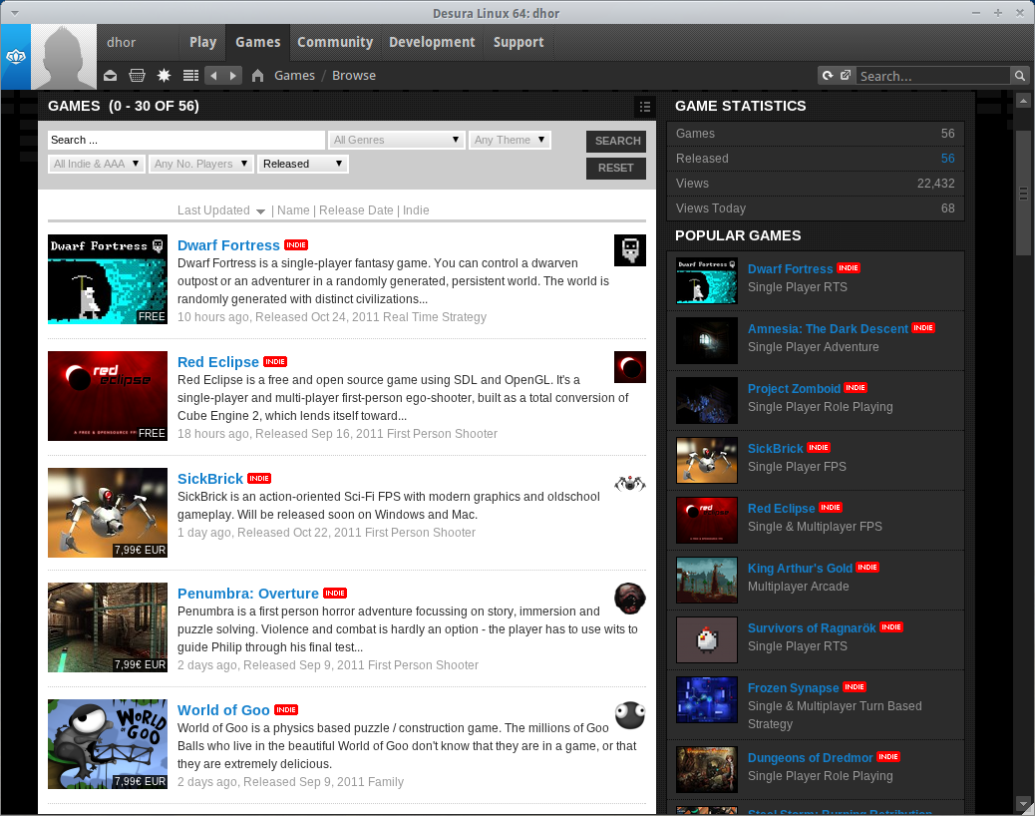1035x816 pixels.
Task: Sort the games list by Indie
Action: click(416, 210)
